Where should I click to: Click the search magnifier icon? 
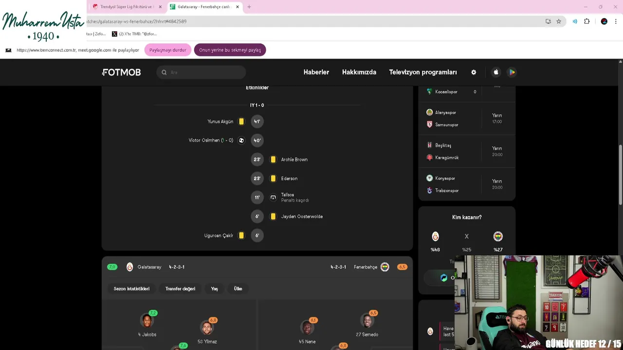point(164,72)
